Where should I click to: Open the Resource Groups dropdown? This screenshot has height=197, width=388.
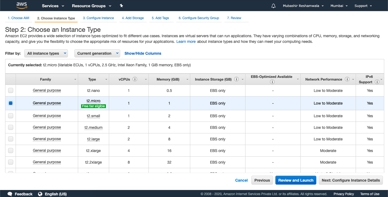[x=92, y=6]
